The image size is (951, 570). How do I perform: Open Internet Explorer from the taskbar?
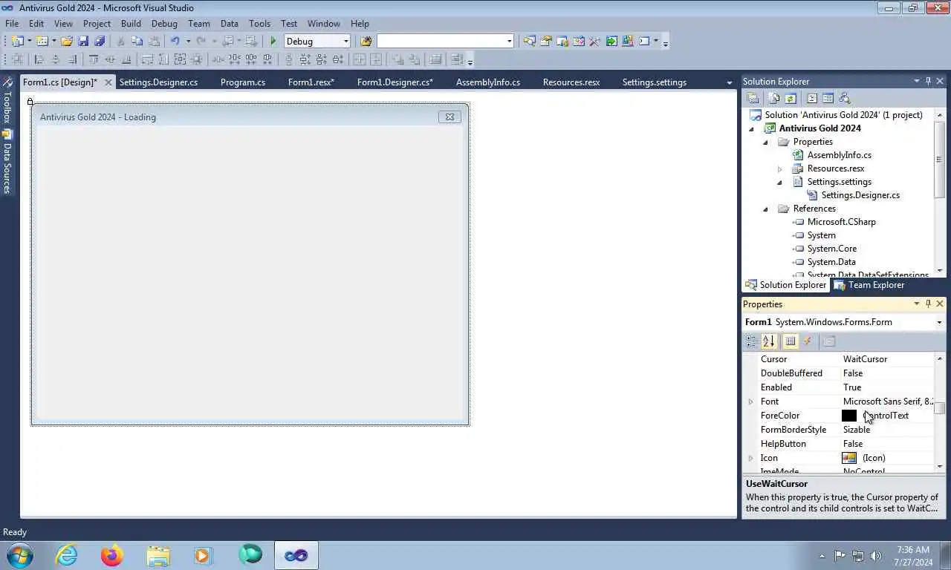click(x=66, y=555)
